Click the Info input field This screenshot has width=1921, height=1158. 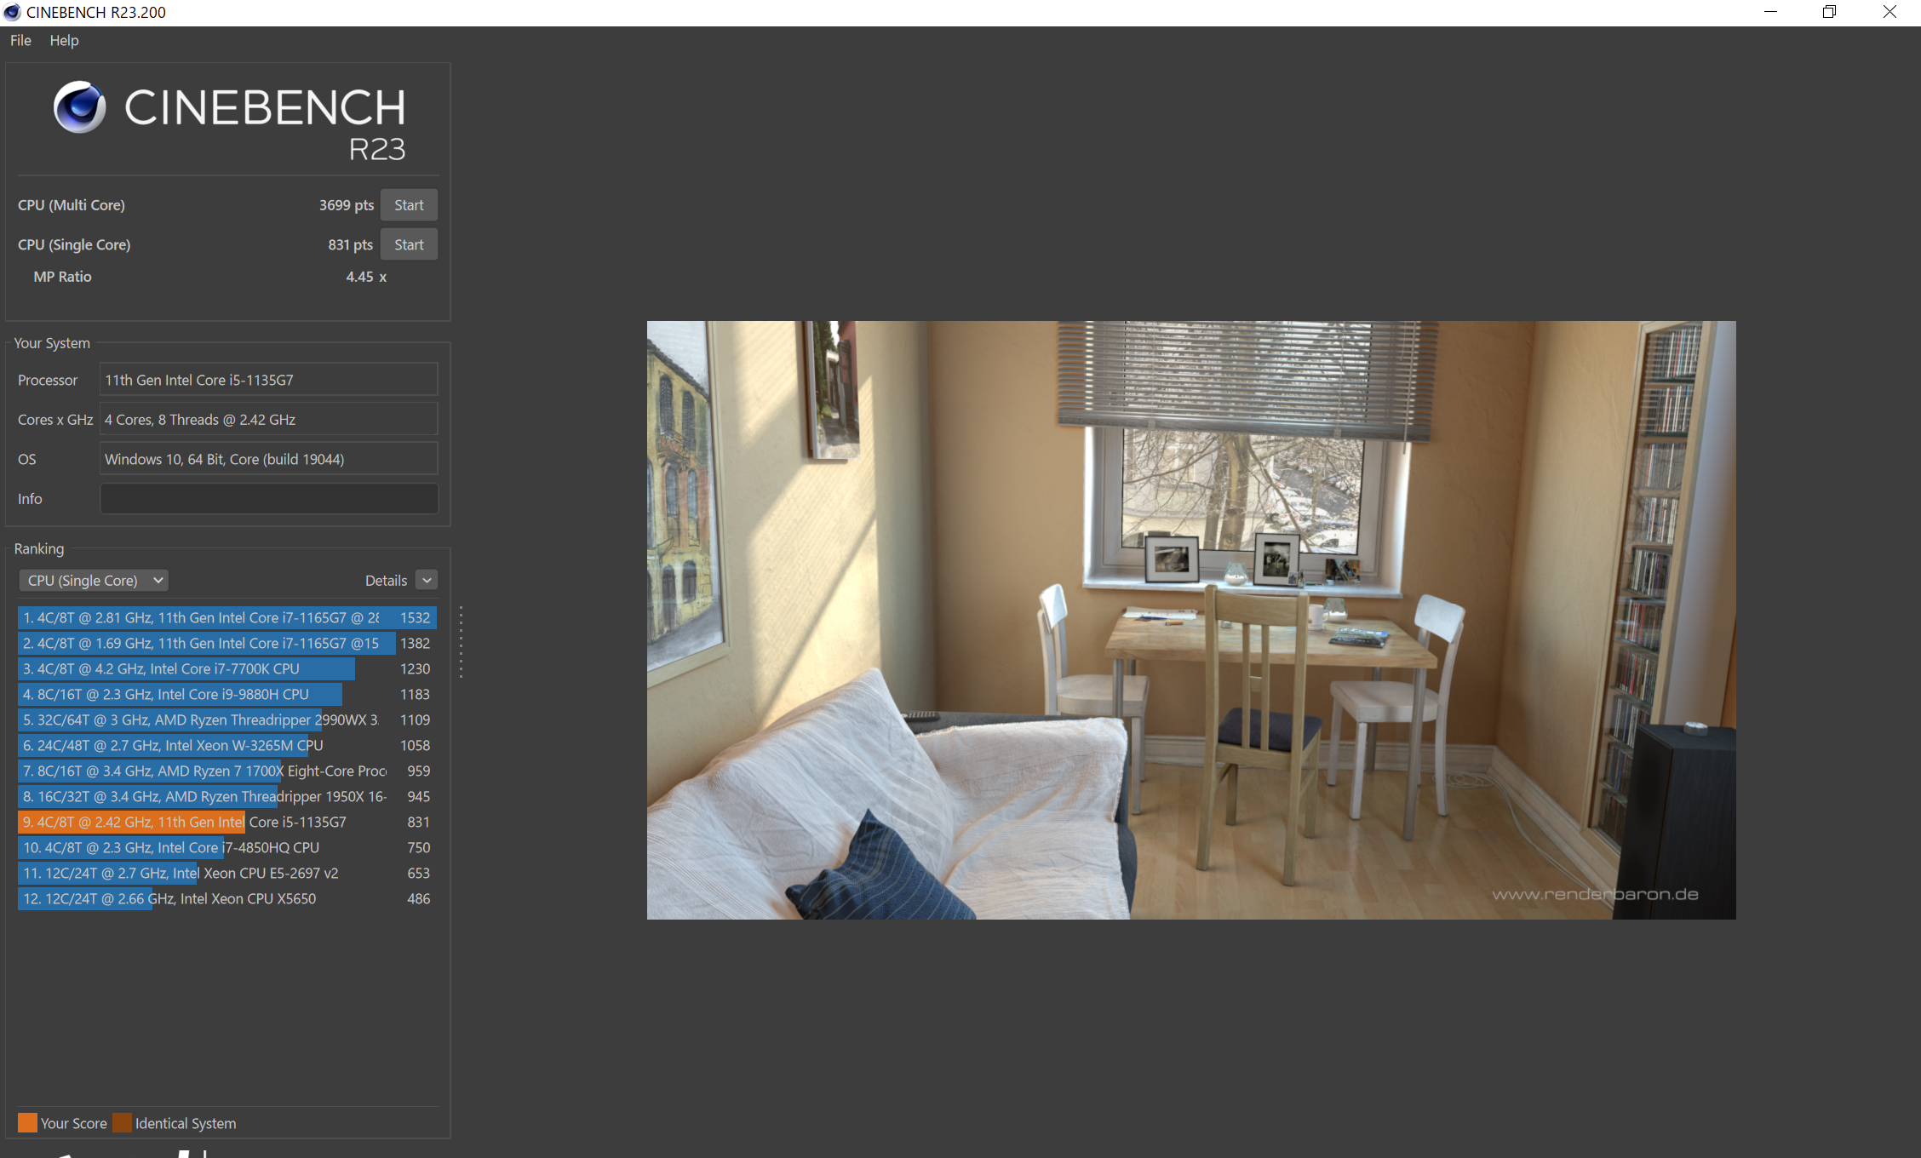269,499
